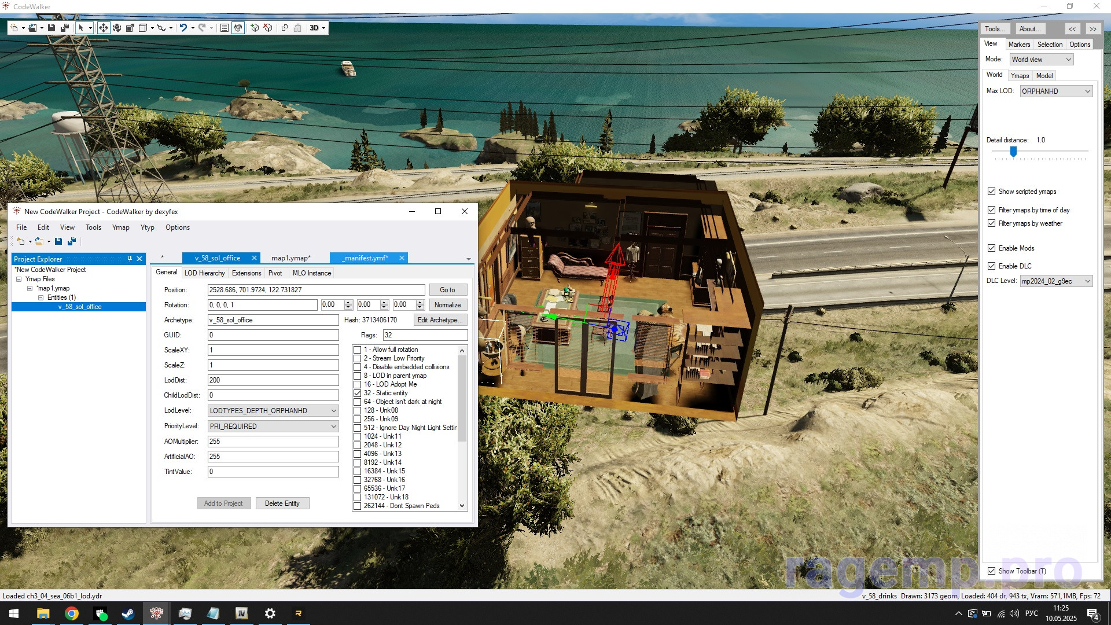1111x625 pixels.
Task: Click the copy entity icon
Action: pyautogui.click(x=285, y=28)
